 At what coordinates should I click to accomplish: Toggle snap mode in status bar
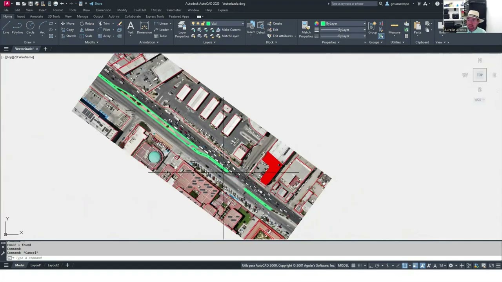(360, 266)
